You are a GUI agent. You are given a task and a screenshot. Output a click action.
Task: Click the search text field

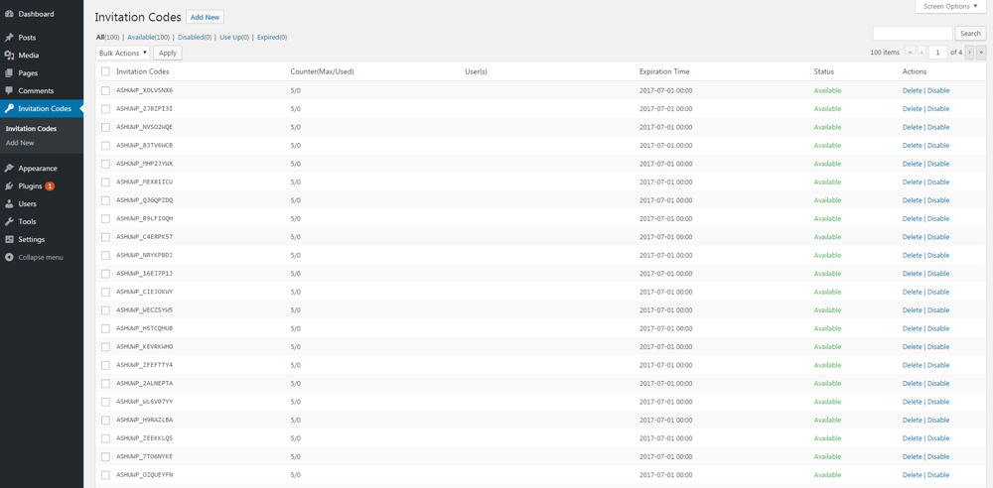tap(913, 34)
